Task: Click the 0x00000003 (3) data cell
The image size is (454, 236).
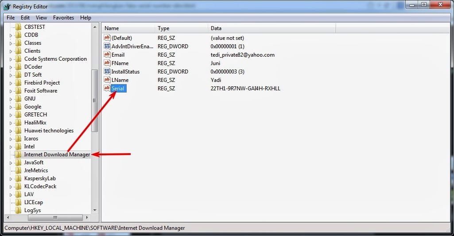Action: coord(228,72)
